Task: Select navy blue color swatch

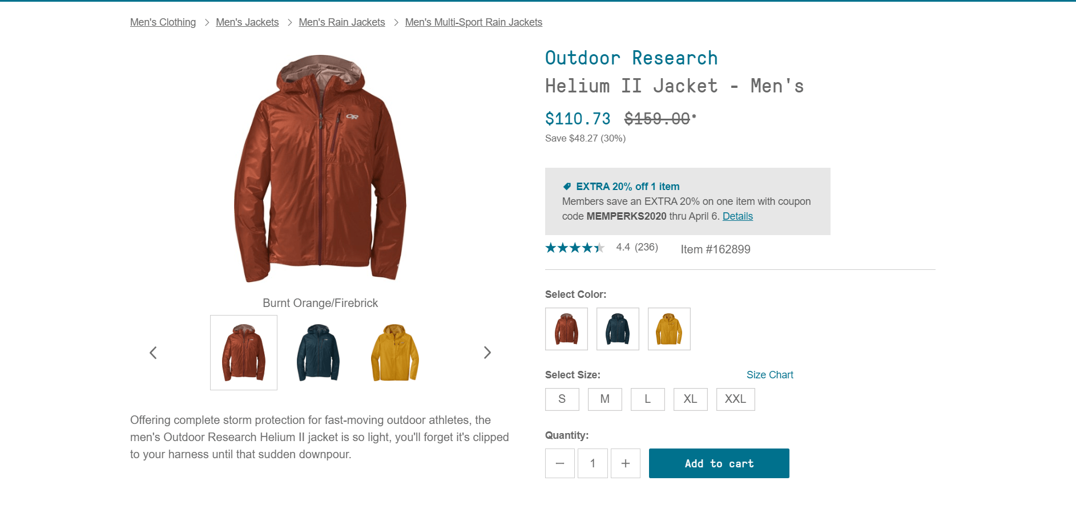Action: (618, 329)
